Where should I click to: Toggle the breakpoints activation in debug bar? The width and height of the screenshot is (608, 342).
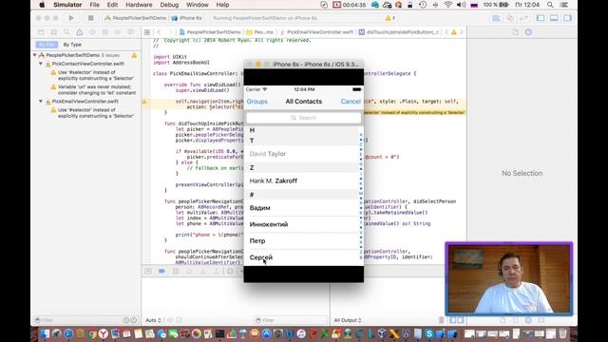point(161,271)
